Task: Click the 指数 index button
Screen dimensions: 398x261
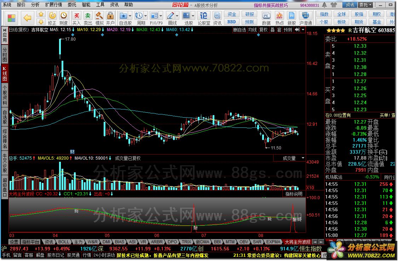Action: [324, 14]
